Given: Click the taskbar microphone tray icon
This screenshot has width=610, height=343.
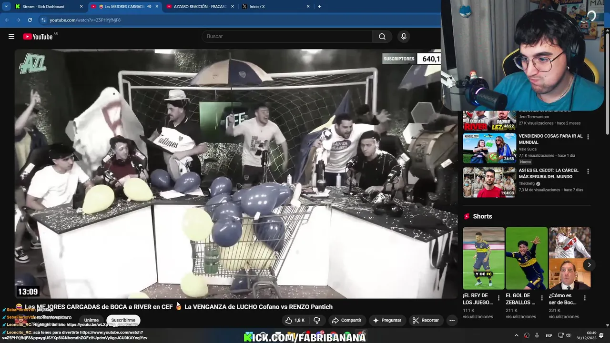Looking at the screenshot, I should point(537,335).
